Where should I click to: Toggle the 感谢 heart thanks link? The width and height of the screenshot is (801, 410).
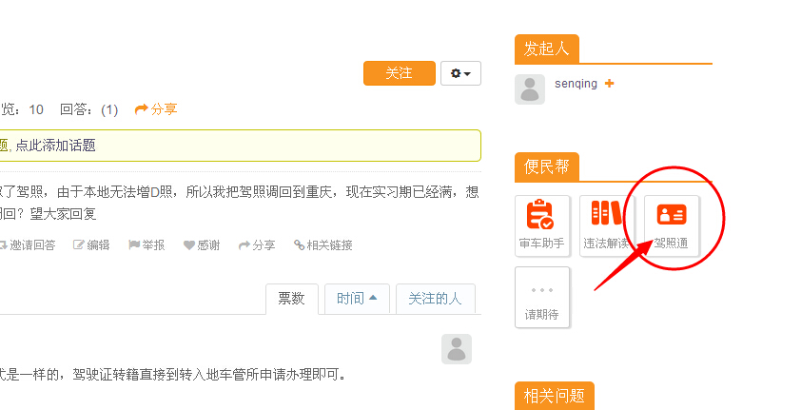pyautogui.click(x=202, y=245)
